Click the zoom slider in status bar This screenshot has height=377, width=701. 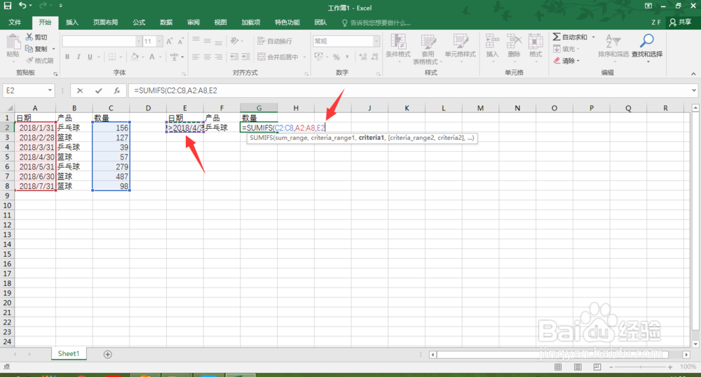click(x=641, y=367)
